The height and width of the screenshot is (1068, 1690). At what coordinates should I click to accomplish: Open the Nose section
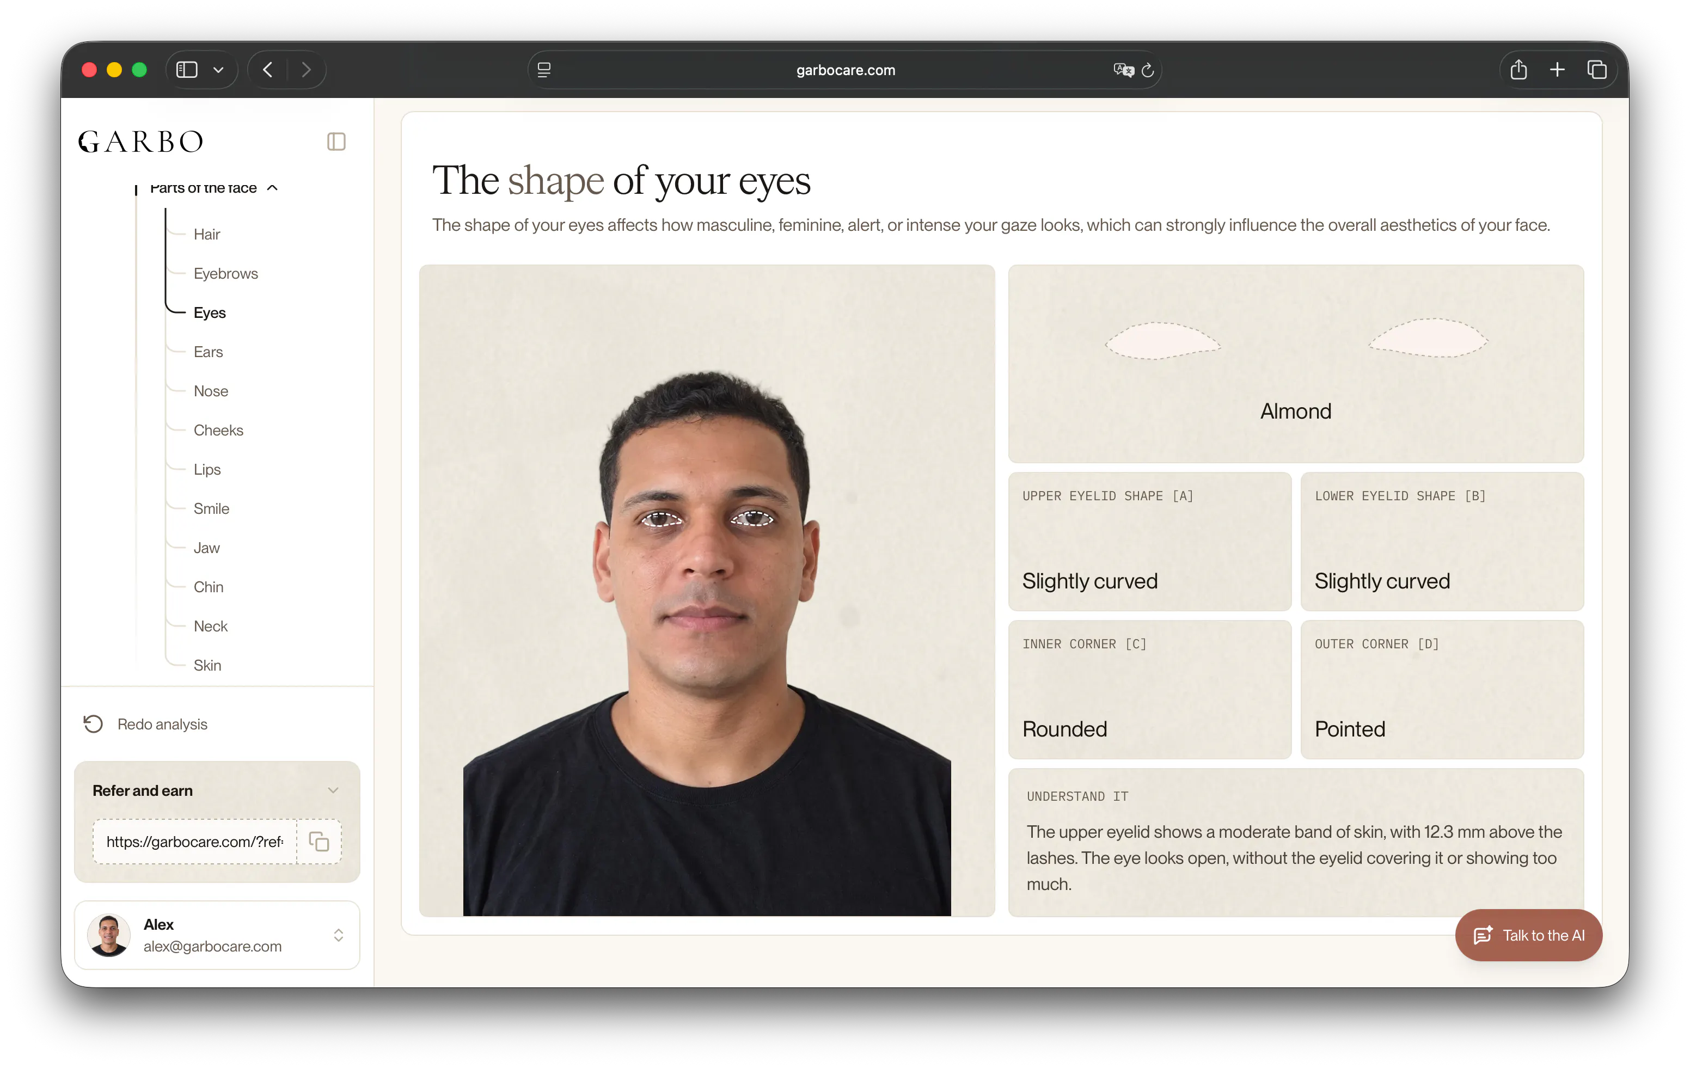tap(211, 391)
